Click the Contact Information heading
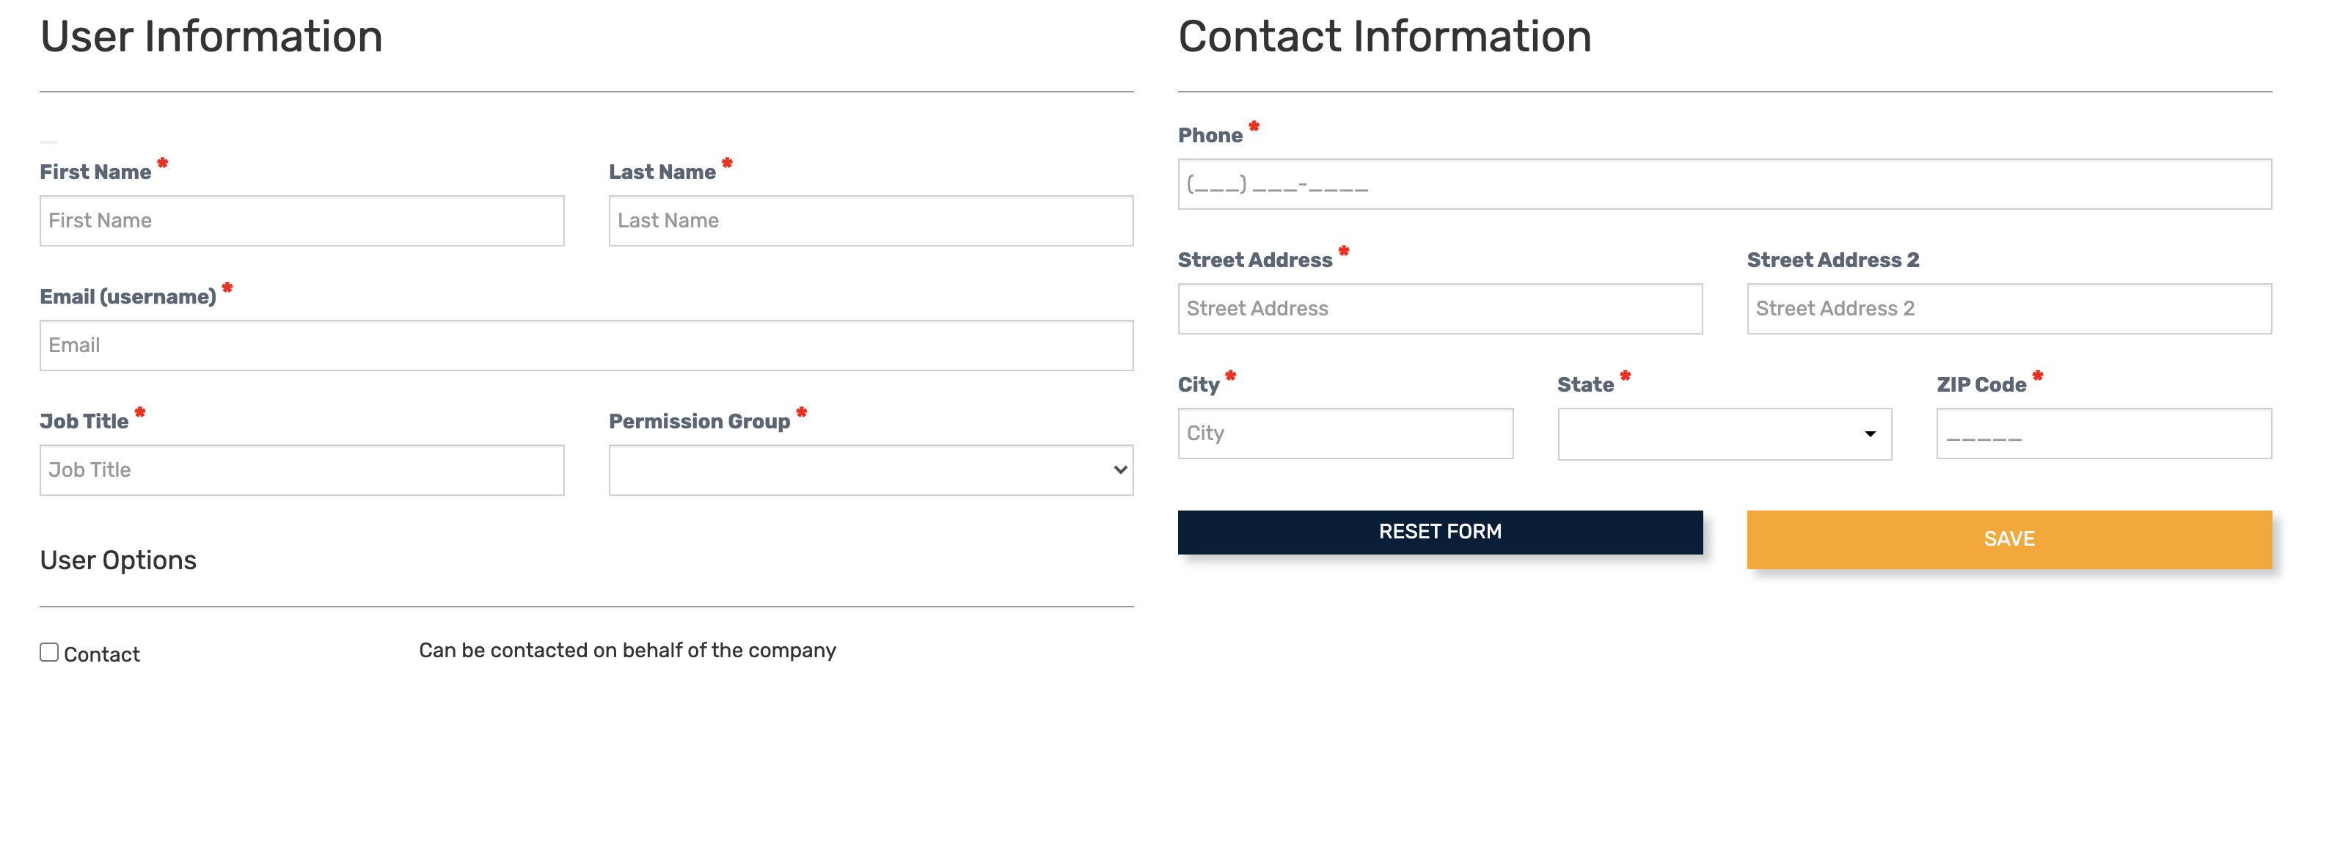2340x845 pixels. pyautogui.click(x=1384, y=37)
